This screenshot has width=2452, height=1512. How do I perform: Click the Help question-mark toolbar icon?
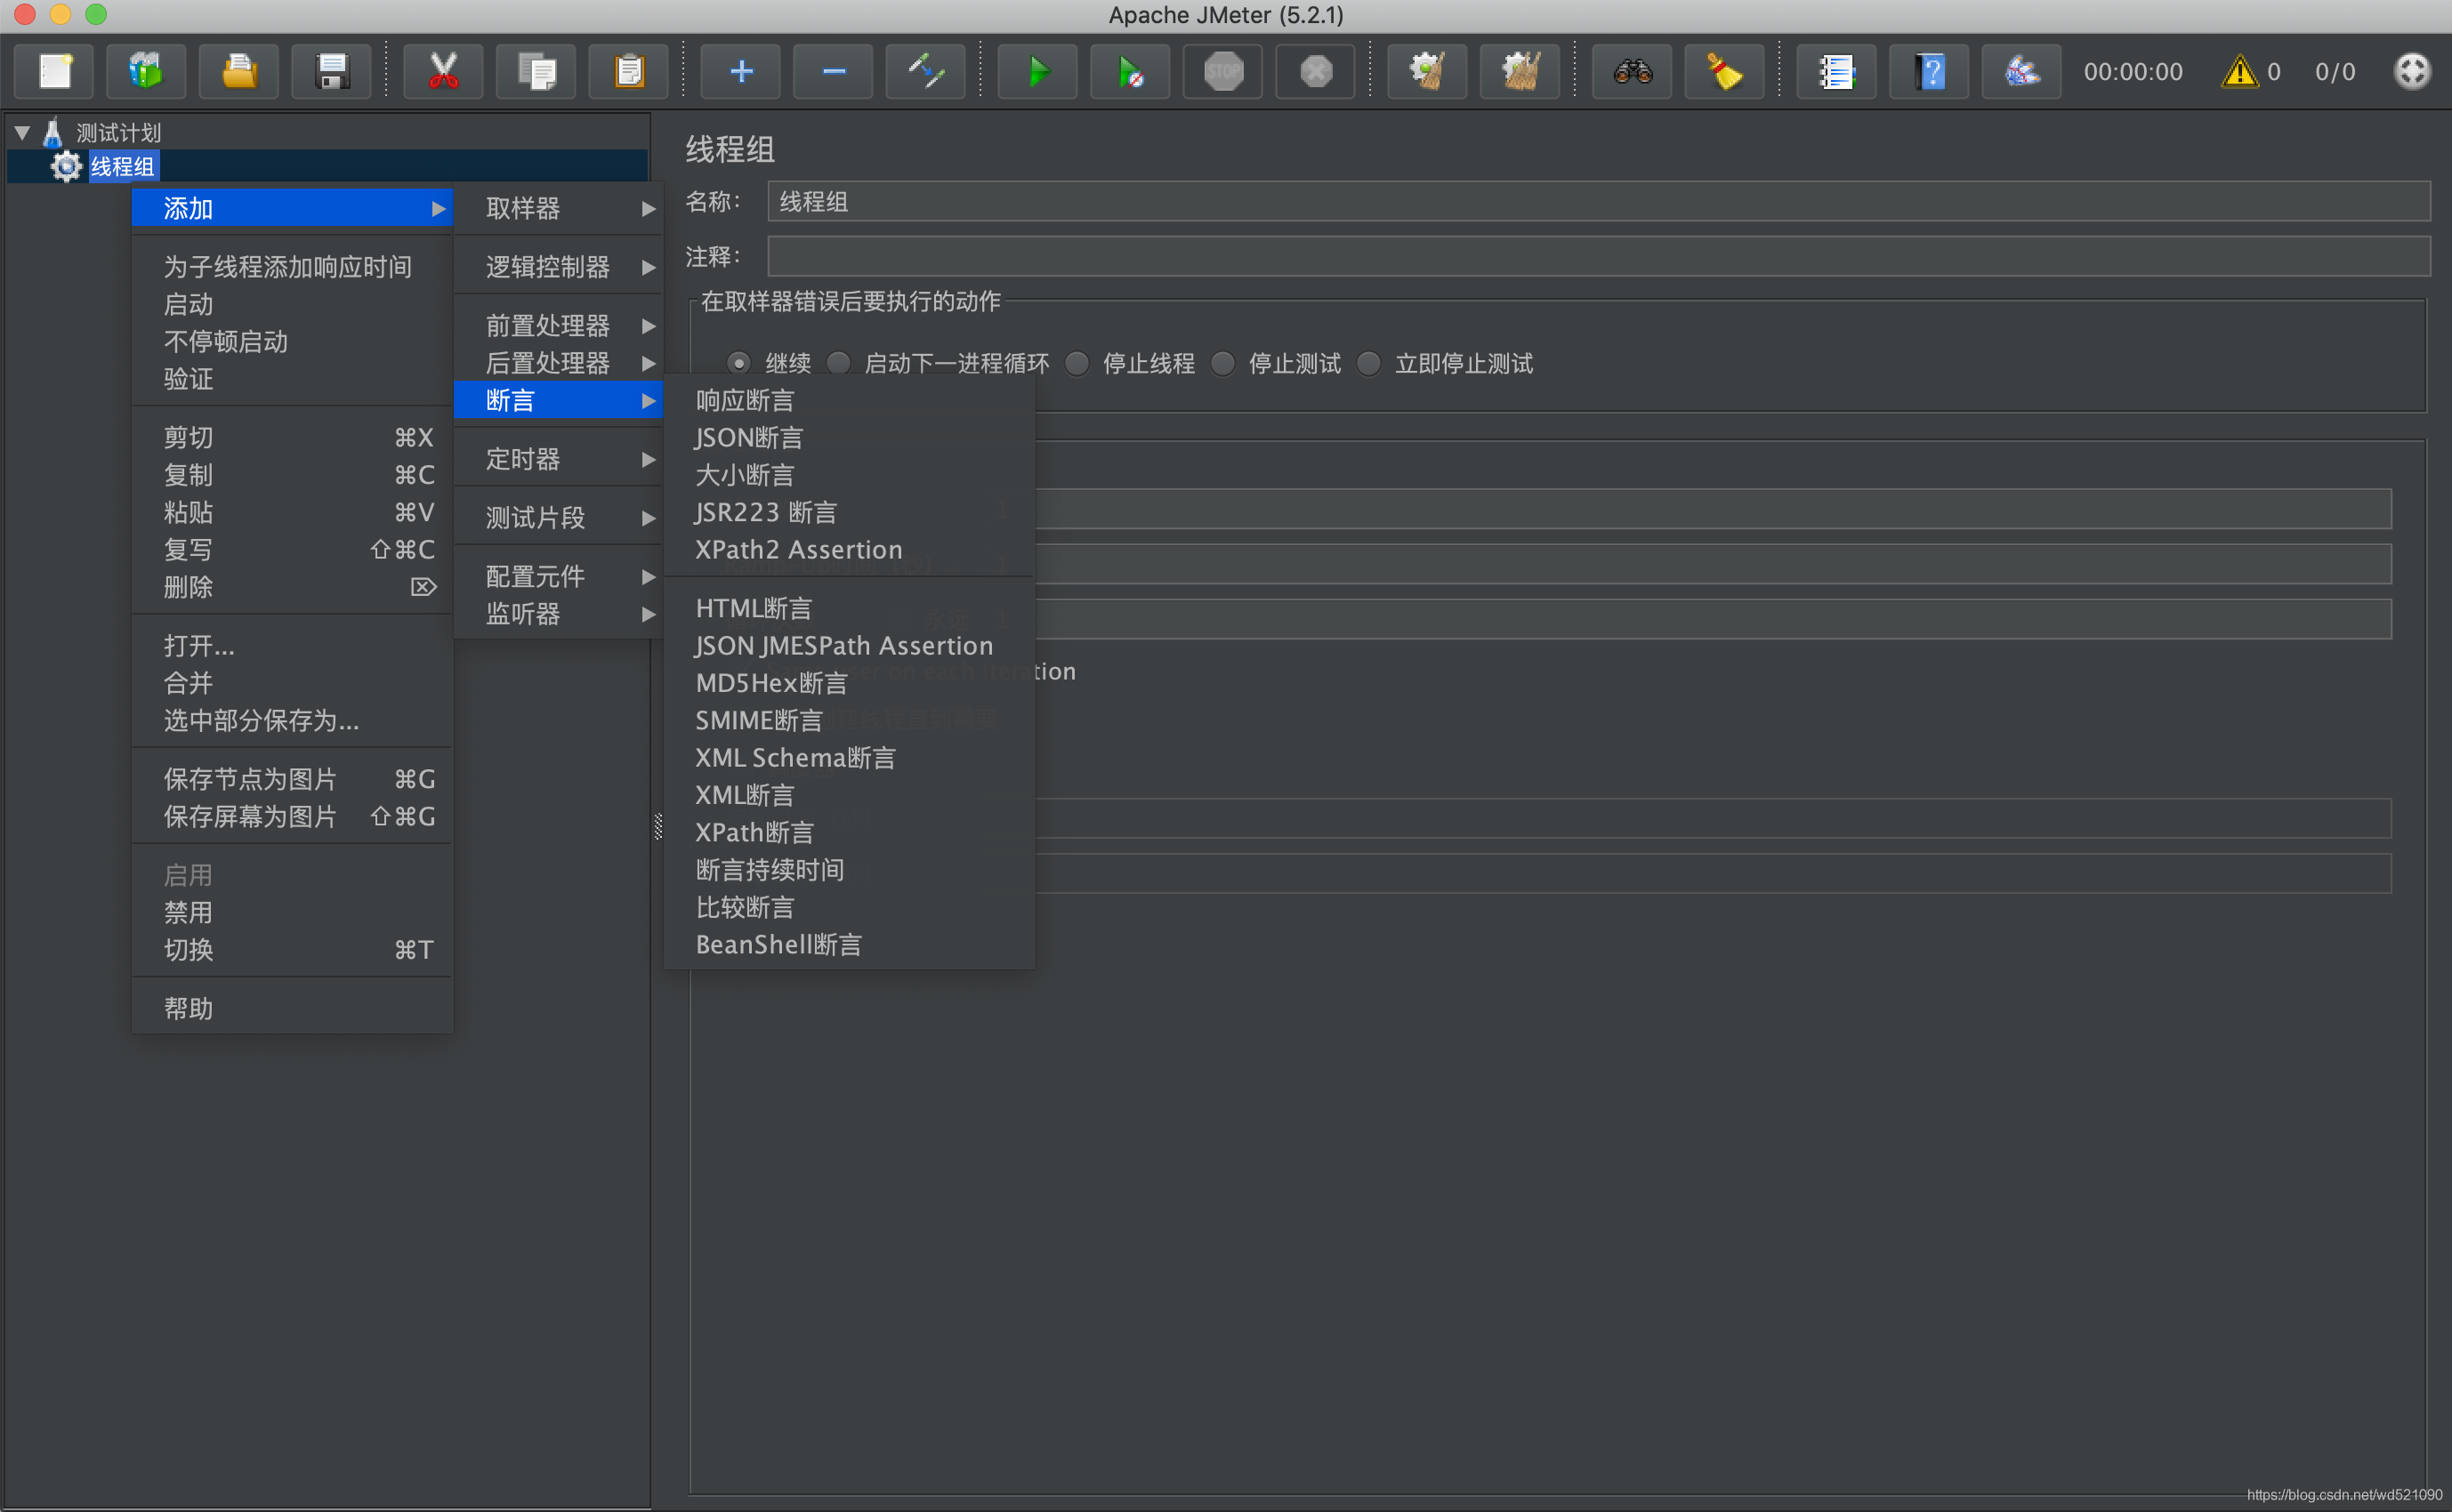[1930, 72]
